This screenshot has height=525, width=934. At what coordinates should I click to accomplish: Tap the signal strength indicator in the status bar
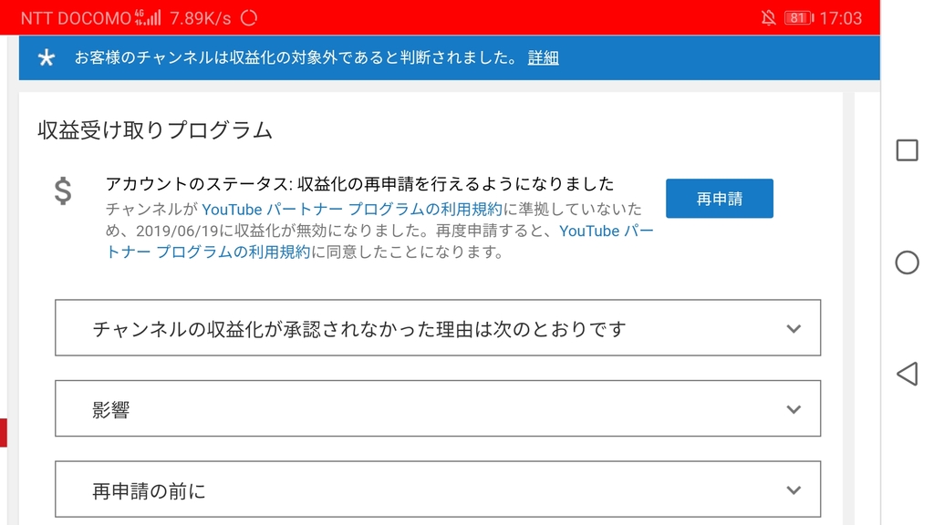[x=148, y=17]
